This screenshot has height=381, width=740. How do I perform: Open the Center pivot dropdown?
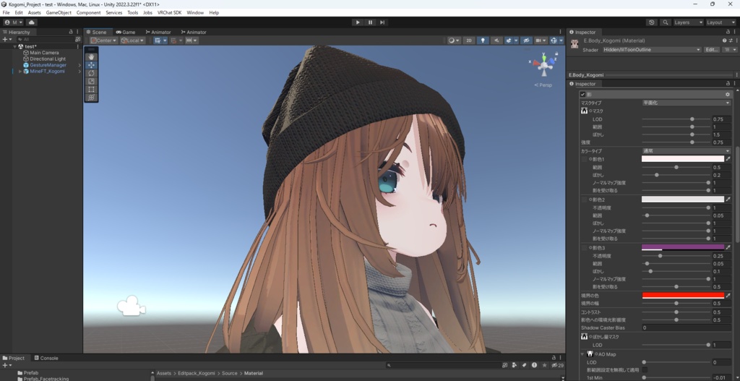tap(103, 40)
